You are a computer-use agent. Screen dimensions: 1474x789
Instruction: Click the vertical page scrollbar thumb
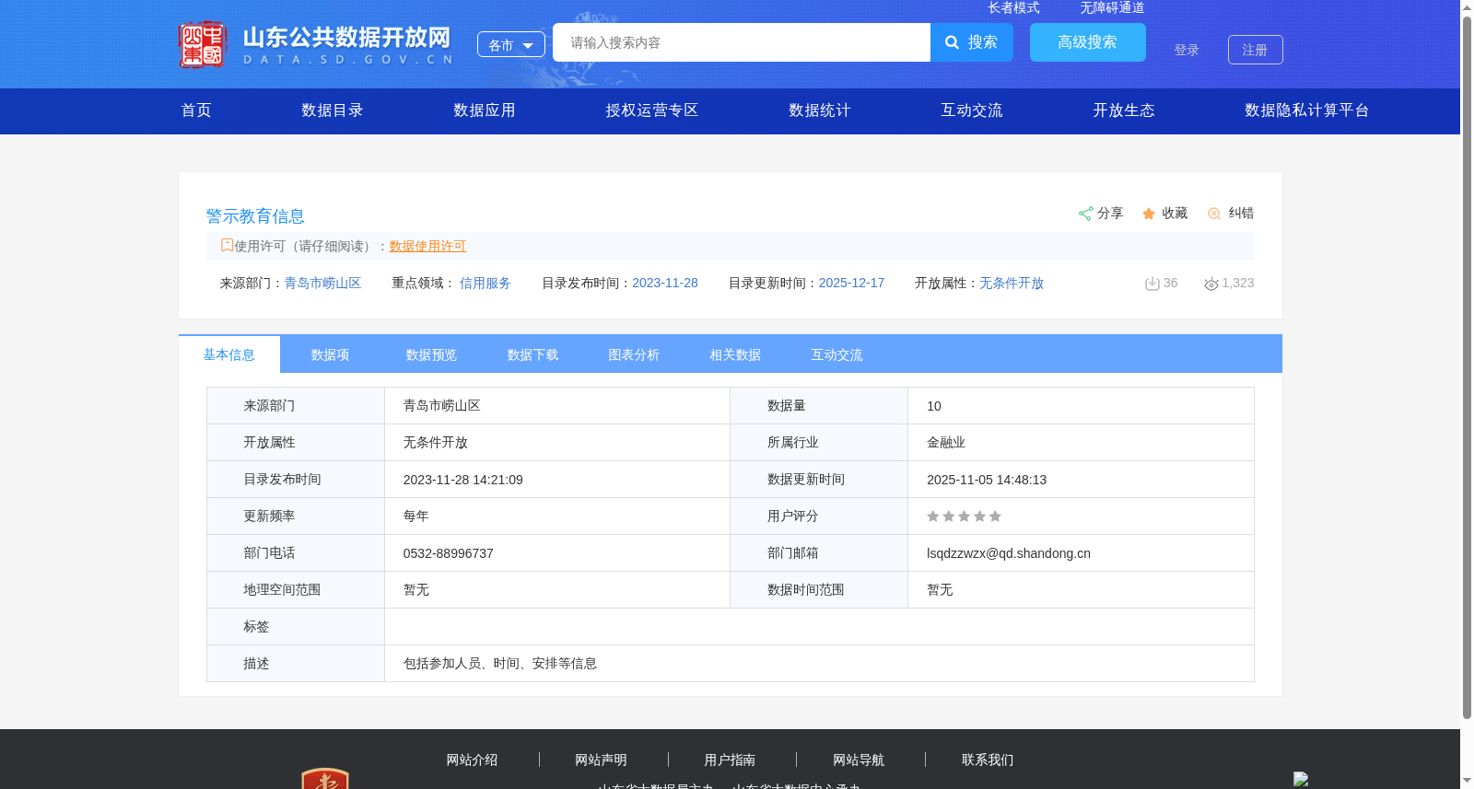(1467, 366)
